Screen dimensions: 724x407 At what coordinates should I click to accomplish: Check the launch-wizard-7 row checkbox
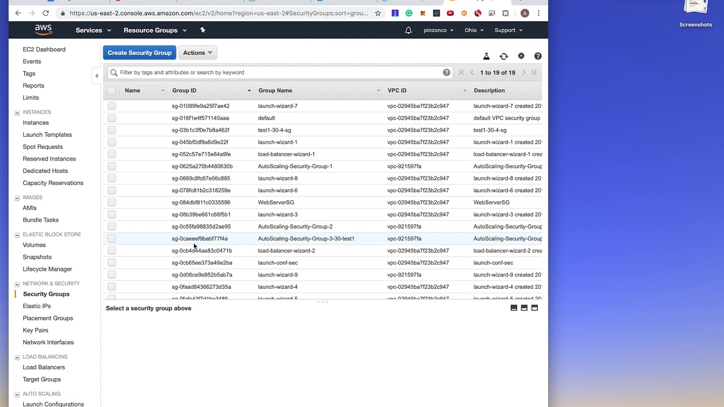111,106
